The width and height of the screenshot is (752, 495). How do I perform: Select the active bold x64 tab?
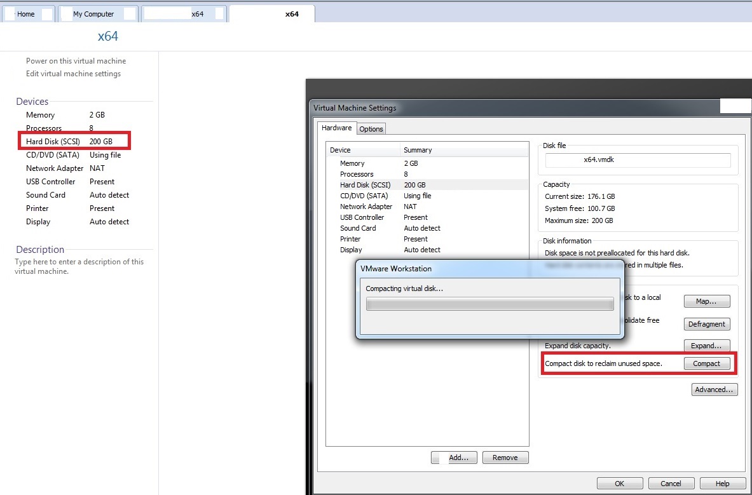[x=272, y=14]
